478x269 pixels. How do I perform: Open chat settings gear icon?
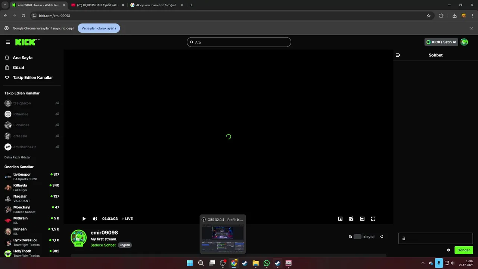pyautogui.click(x=448, y=250)
